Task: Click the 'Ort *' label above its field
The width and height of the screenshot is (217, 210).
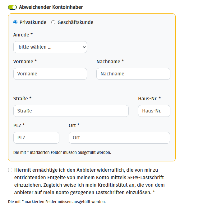Action: [x=74, y=126]
